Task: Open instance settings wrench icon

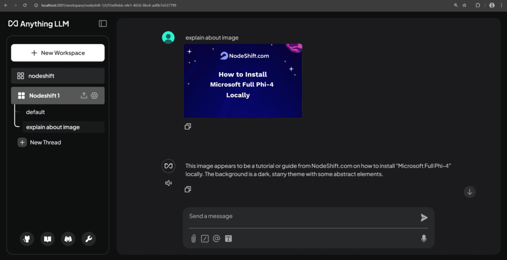Action: tap(89, 239)
